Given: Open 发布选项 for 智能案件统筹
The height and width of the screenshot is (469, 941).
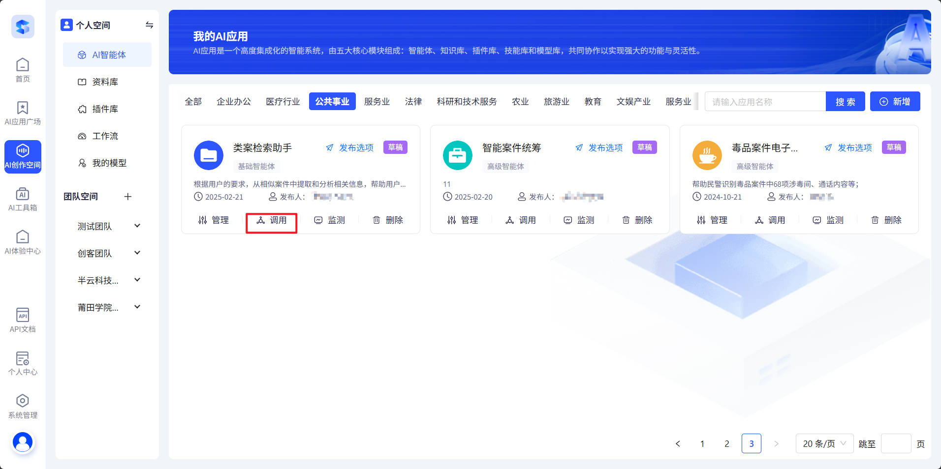Looking at the screenshot, I should pyautogui.click(x=599, y=147).
